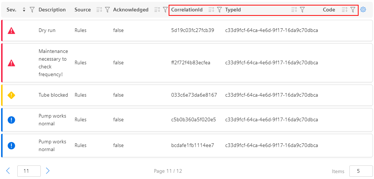The image size is (374, 179).
Task: Click the Page 11 / 12 indicator
Action: 168,171
